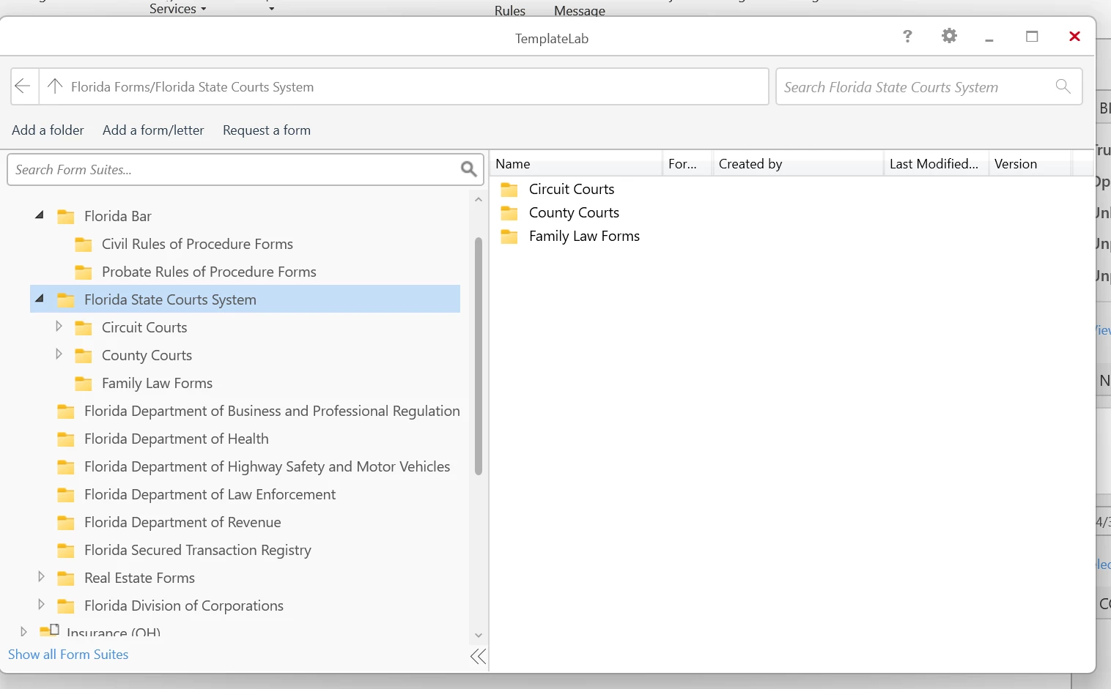Select Probate Rules of Procedure Forms
The image size is (1111, 689).
[x=209, y=272]
